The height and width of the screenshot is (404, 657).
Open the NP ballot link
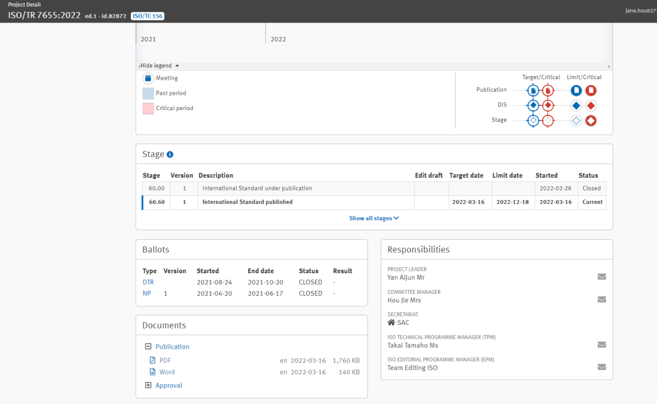click(147, 293)
